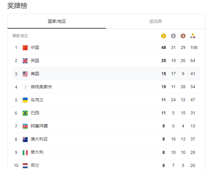The width and height of the screenshot is (221, 170).
Task: Click the China flag icon
Action: coord(25,47)
